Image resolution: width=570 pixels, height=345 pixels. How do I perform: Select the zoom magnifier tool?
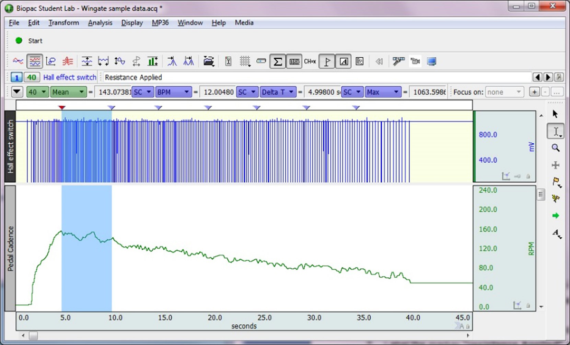[555, 148]
